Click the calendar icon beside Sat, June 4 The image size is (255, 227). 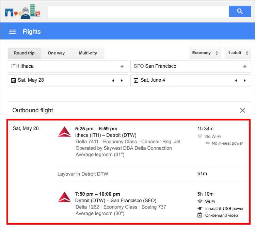point(136,80)
